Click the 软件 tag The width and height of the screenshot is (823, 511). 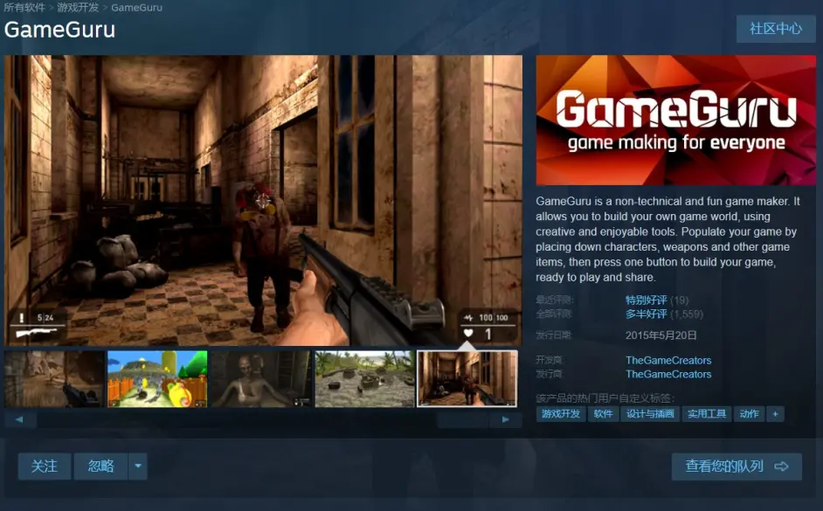tap(603, 414)
